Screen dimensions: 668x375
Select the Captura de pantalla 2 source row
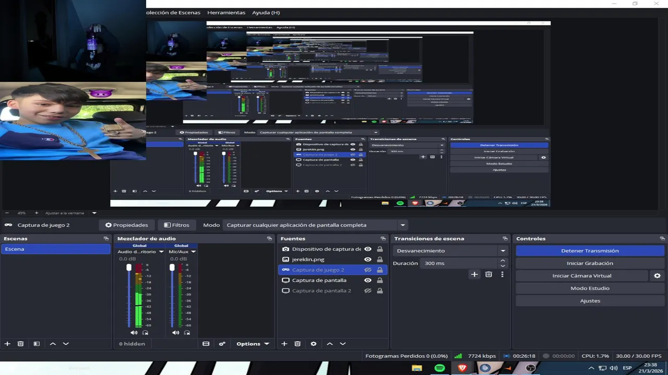(332, 291)
